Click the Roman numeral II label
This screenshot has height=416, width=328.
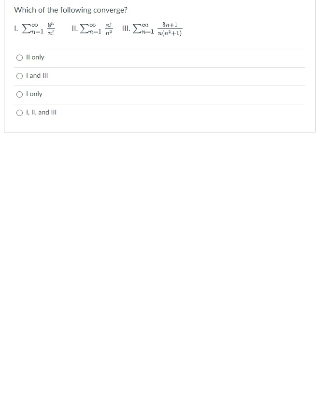click(x=73, y=29)
